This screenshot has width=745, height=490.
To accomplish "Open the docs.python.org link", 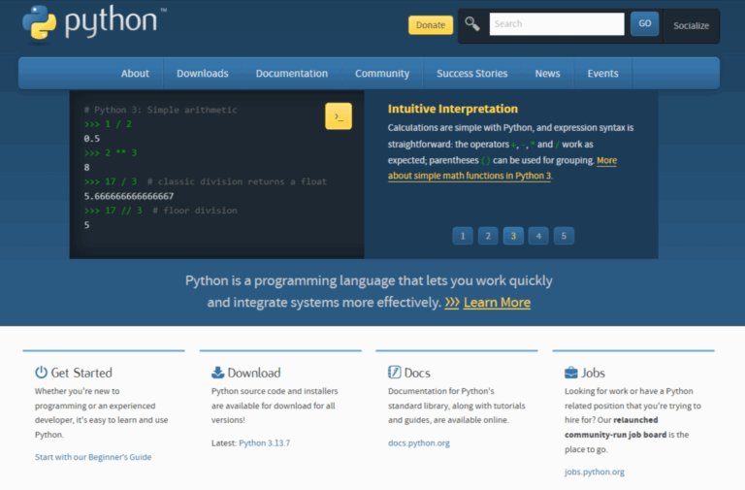I will coord(419,443).
